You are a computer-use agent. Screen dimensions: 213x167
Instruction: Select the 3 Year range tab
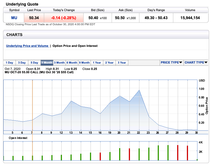122,63
